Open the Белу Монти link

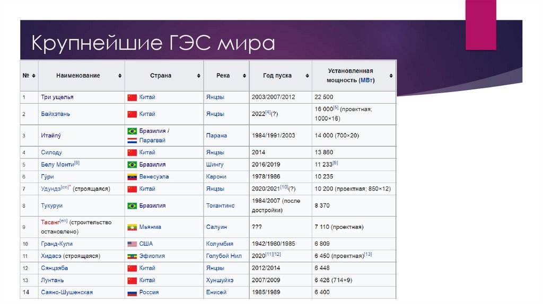click(x=57, y=165)
